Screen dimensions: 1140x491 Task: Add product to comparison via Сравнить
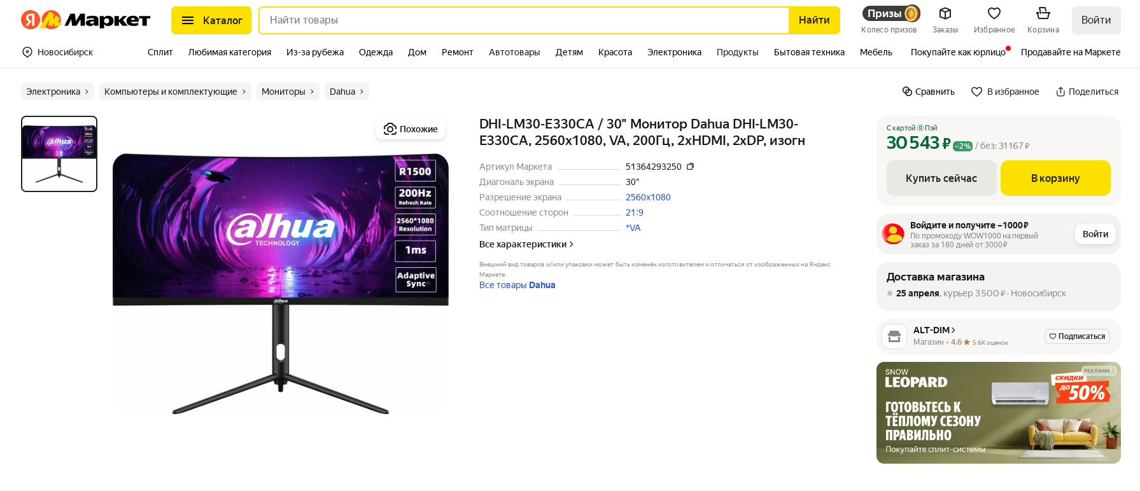coord(929,92)
